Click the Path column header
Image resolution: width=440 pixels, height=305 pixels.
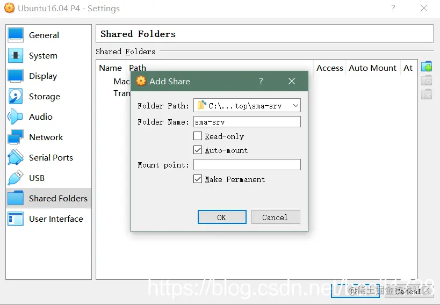coord(138,67)
